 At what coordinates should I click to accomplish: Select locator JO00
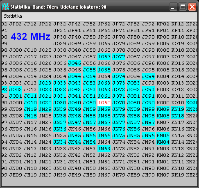click(x=16, y=103)
